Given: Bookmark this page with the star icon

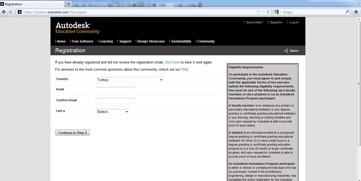Looking at the screenshot, I should tap(258, 12).
